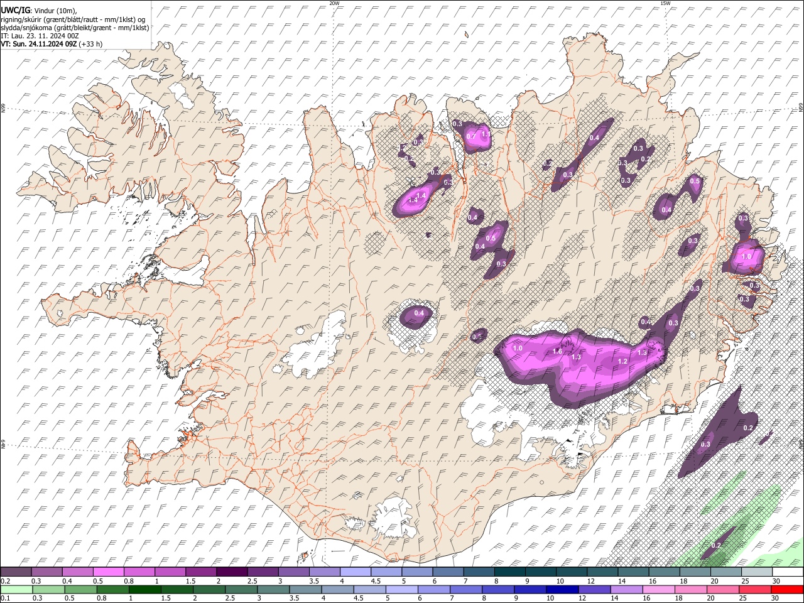This screenshot has width=804, height=603.
Task: Click the dark purple swatch after 0.2
Action: 16,572
